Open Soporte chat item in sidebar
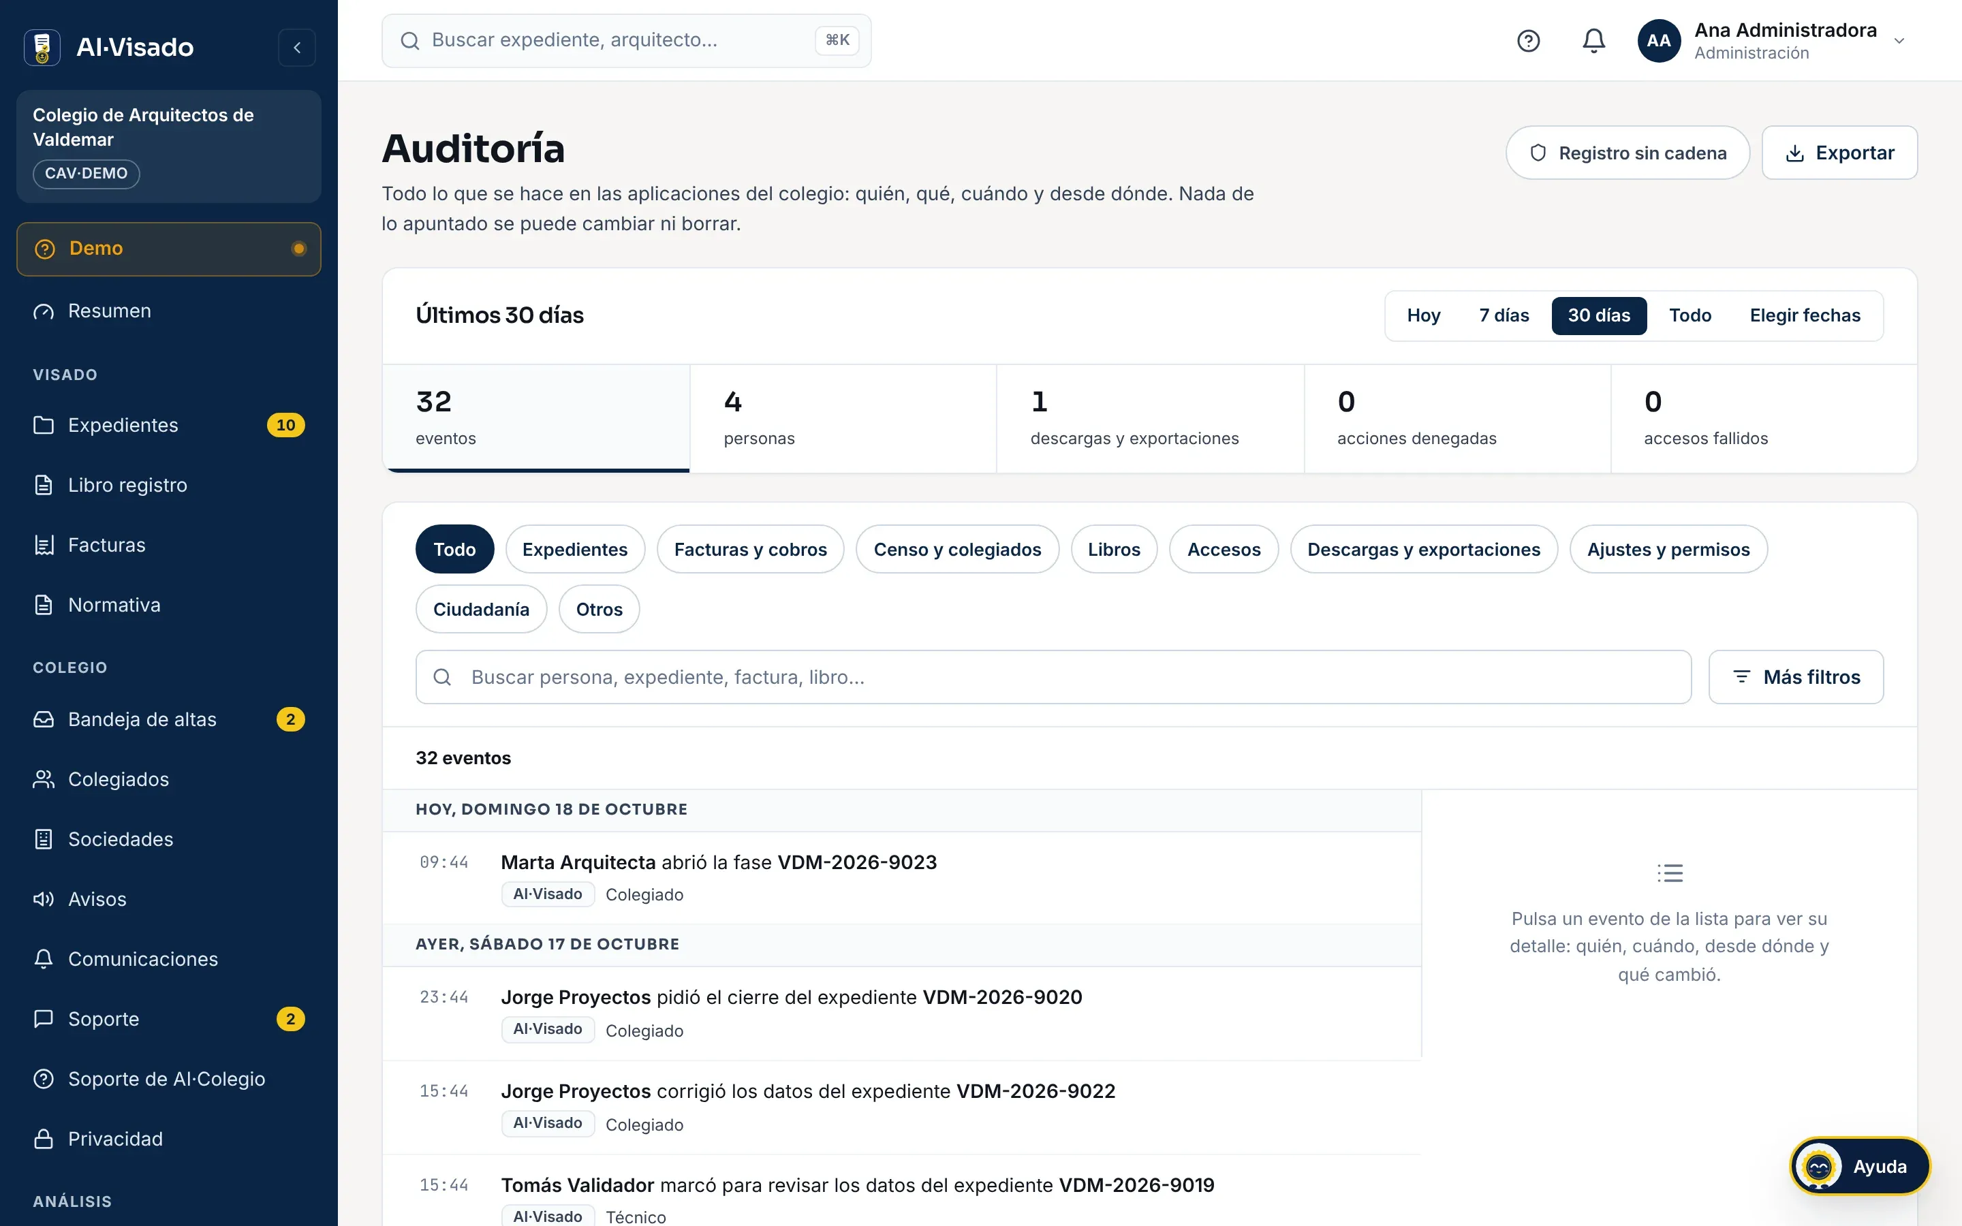The width and height of the screenshot is (1962, 1226). [x=169, y=1019]
